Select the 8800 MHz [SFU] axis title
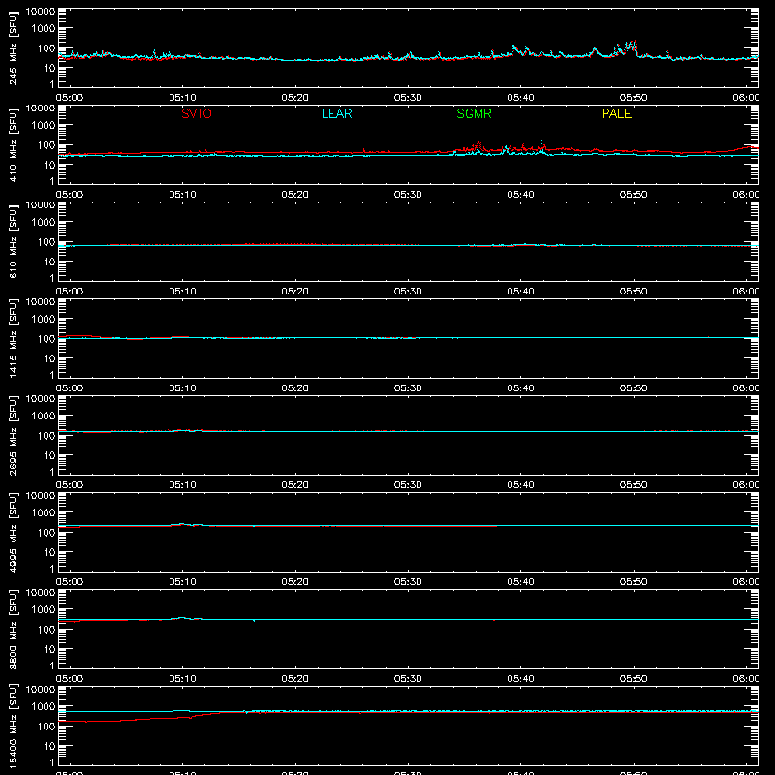The image size is (775, 775). tap(13, 629)
